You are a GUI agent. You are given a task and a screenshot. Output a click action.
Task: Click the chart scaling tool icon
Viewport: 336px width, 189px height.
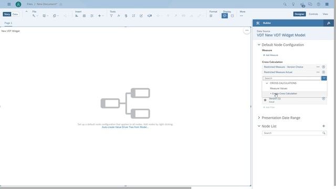coord(133,16)
